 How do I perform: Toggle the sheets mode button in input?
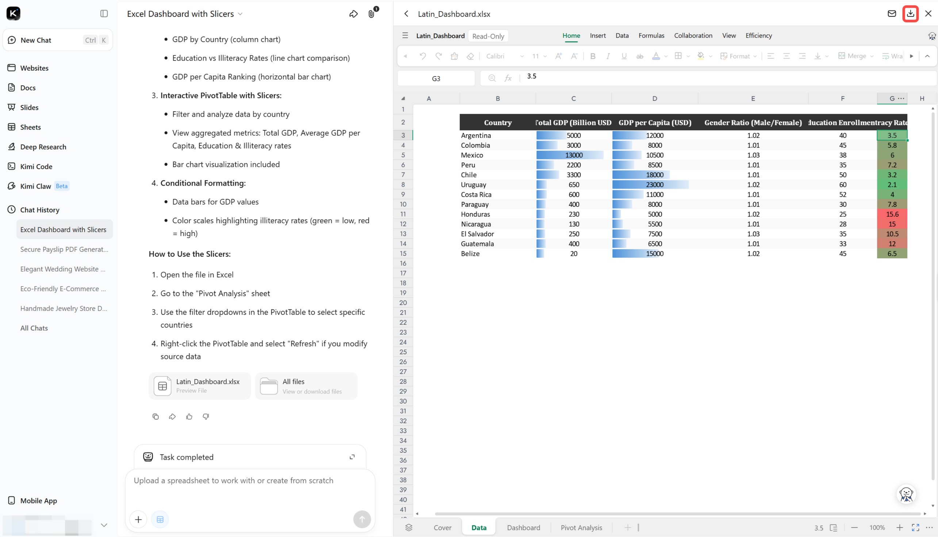click(x=160, y=519)
